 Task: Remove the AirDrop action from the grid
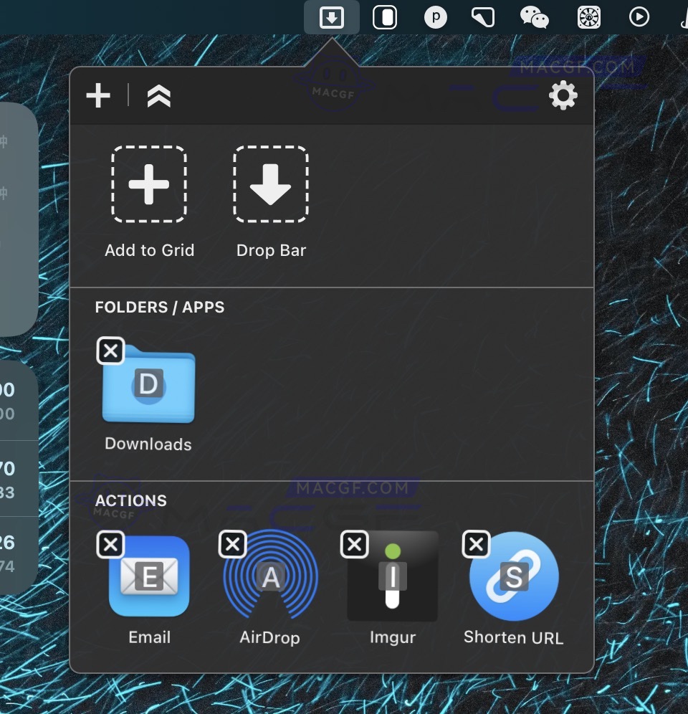[x=231, y=545]
